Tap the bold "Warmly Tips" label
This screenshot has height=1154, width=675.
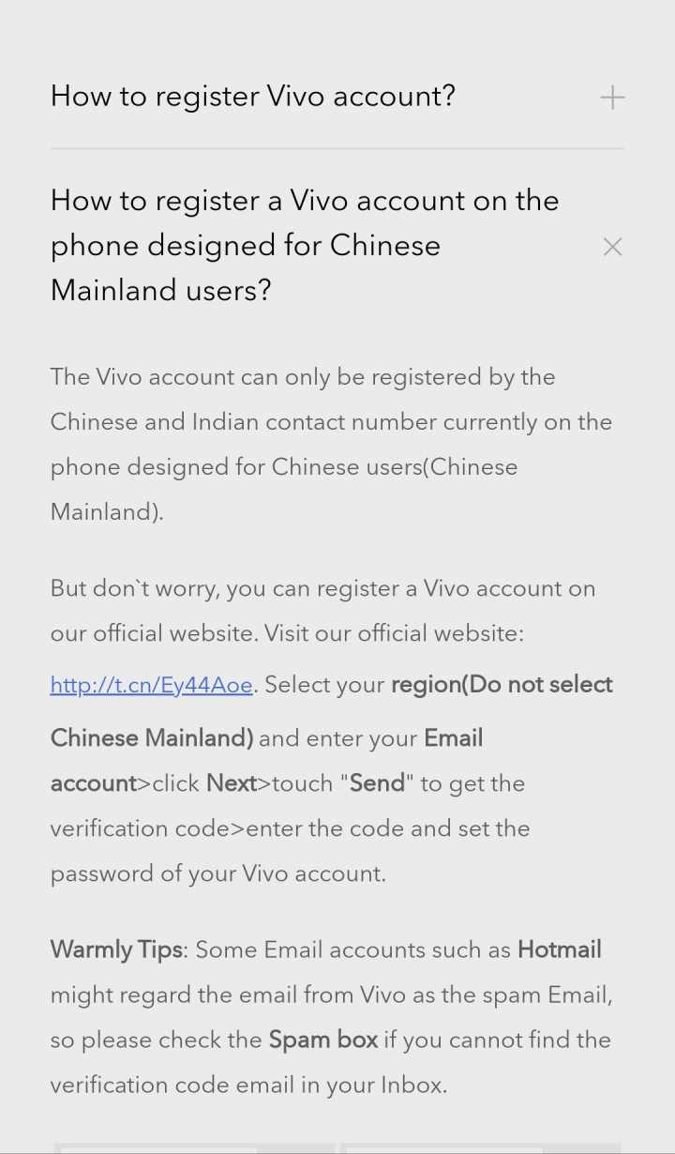point(116,949)
